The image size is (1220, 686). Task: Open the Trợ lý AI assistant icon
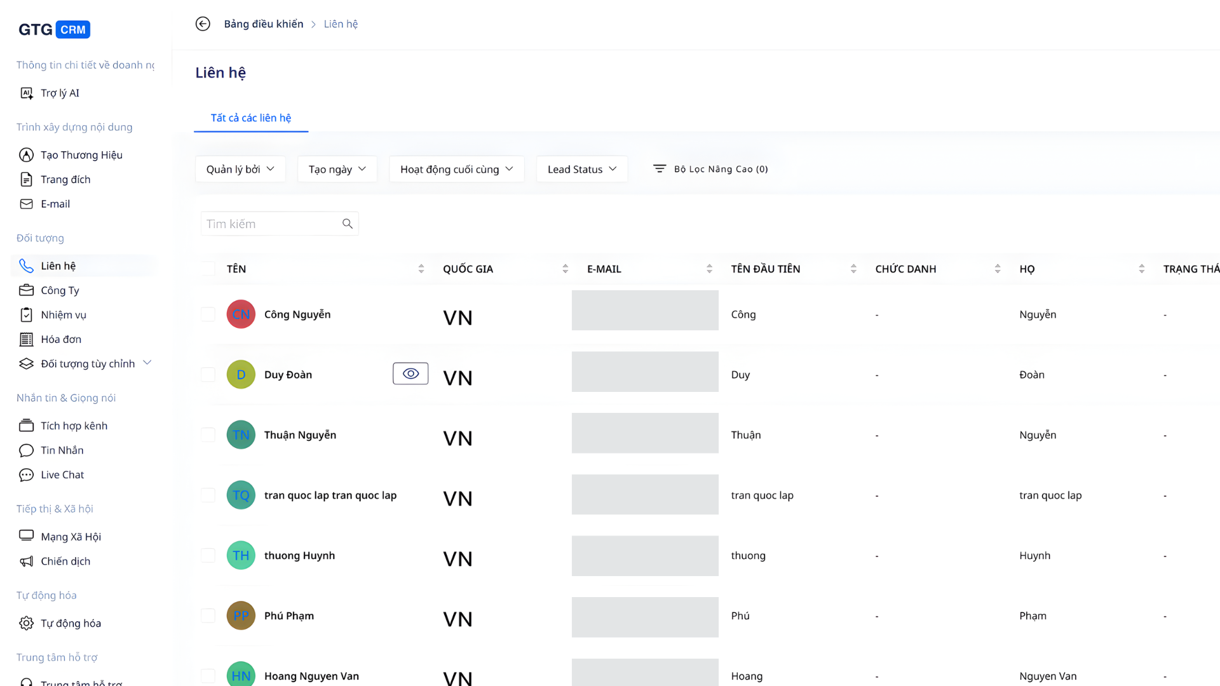(x=26, y=93)
